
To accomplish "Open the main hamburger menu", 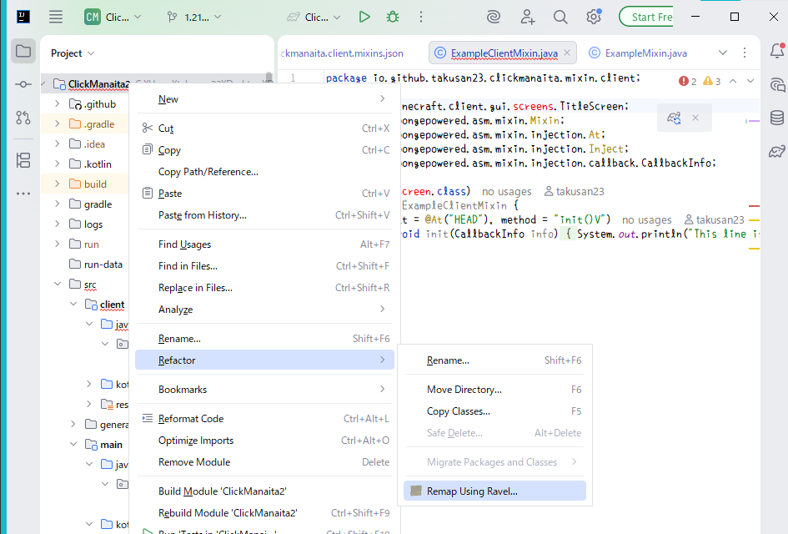I will coord(56,17).
